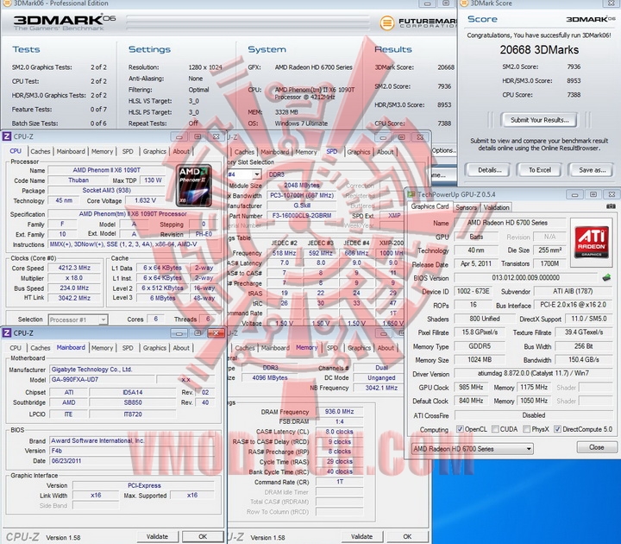The height and width of the screenshot is (544, 621).
Task: Toggle the PhysX checkbox in GPU-Z
Action: coord(527,429)
